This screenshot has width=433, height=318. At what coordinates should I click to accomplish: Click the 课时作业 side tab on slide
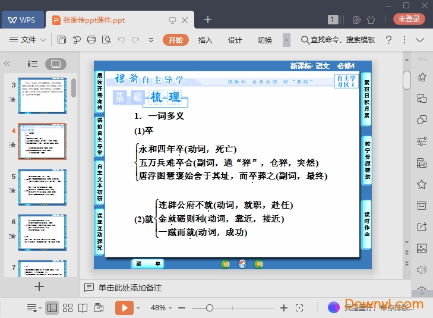(367, 224)
